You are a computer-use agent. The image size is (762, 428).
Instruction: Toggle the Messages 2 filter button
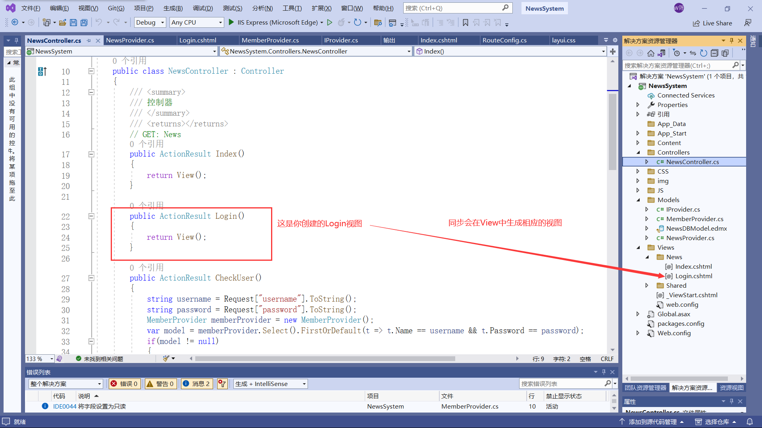click(196, 384)
